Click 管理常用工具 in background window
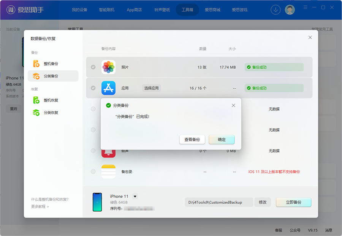This screenshot has width=342, height=236. (322, 29)
